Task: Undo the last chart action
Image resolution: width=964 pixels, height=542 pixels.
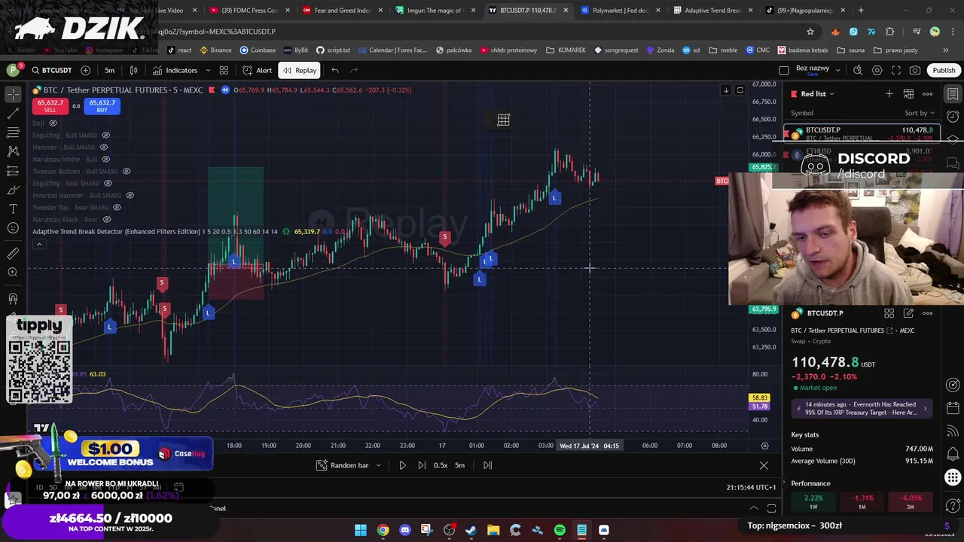Action: pyautogui.click(x=335, y=70)
